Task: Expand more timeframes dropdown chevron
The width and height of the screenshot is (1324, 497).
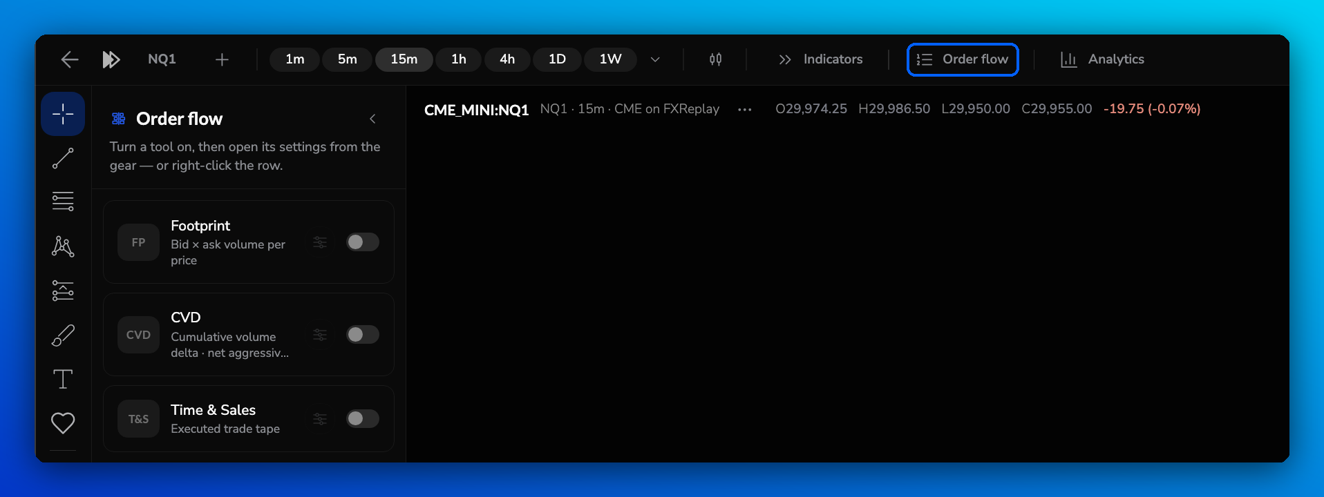Action: click(x=655, y=59)
